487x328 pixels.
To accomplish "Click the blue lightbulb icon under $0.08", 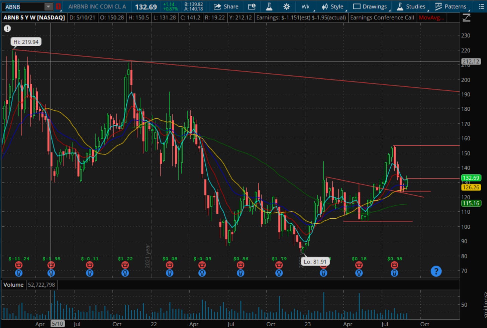I will [170, 273].
